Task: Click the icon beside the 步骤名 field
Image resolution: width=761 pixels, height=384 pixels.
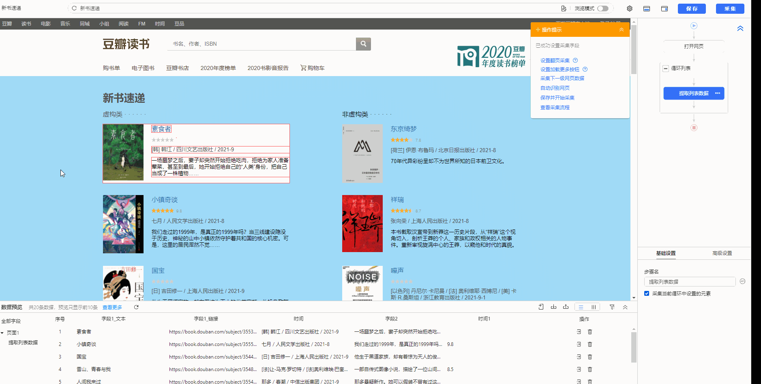Action: pos(742,281)
